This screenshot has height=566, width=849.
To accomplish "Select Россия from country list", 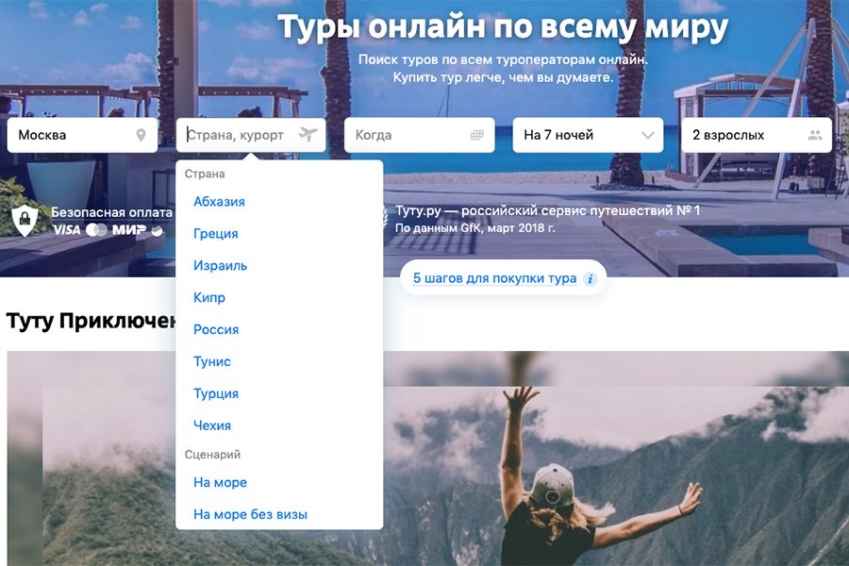I will click(216, 329).
